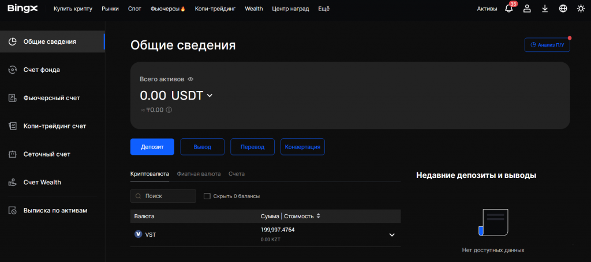Open the Рынки menu item

click(x=110, y=9)
